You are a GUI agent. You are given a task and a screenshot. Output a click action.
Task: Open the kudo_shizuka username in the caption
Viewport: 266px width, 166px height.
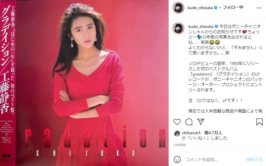pyautogui.click(x=201, y=27)
